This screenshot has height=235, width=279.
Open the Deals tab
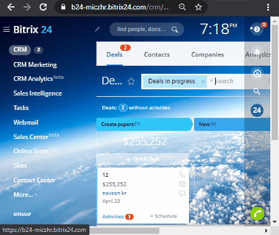pos(115,55)
